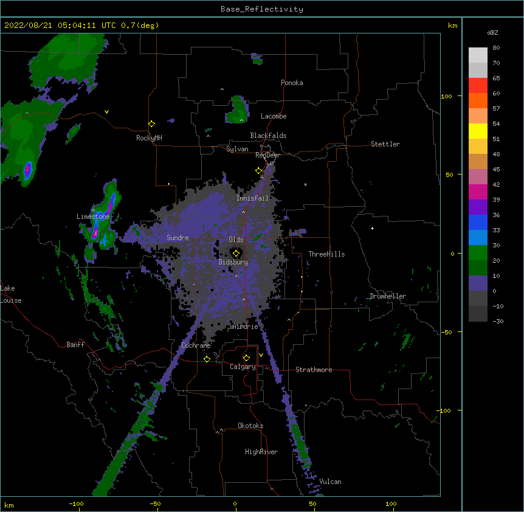Click the Base_Reflectivity title
The image size is (524, 512).
point(262,9)
